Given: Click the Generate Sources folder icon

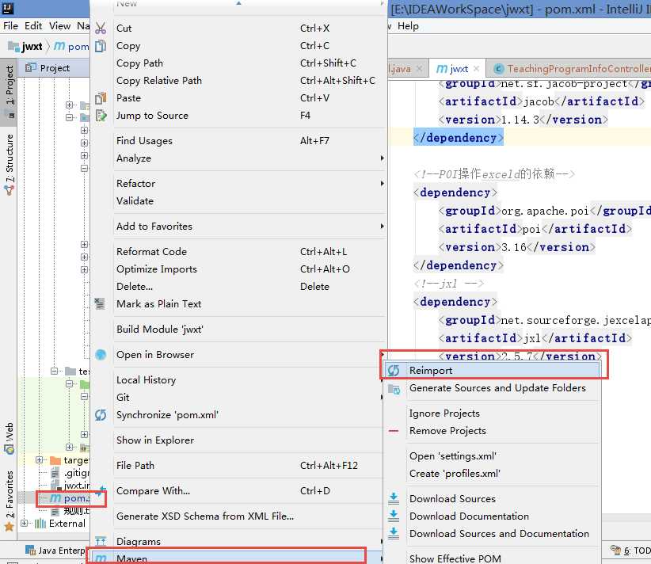Looking at the screenshot, I should tap(394, 389).
